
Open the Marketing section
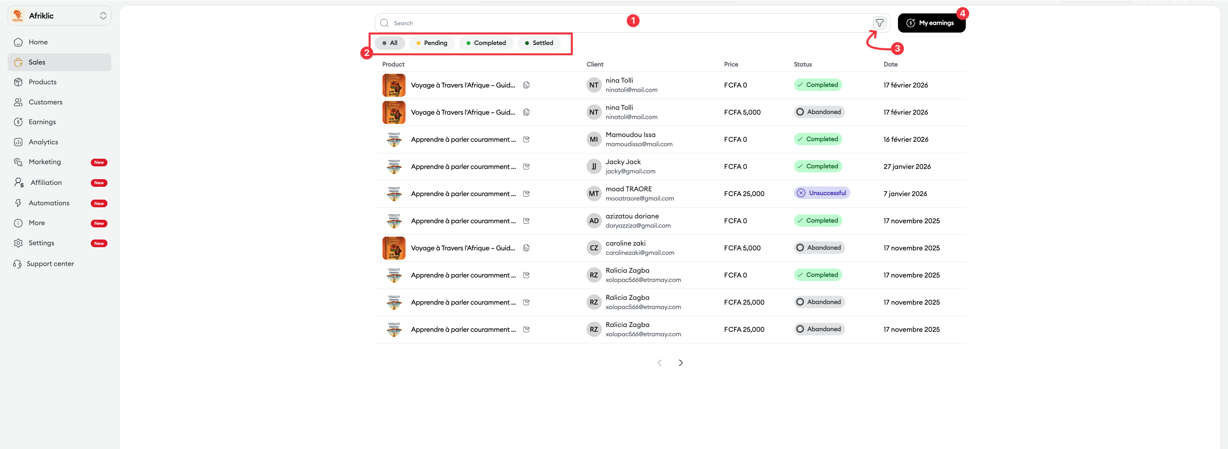(44, 162)
